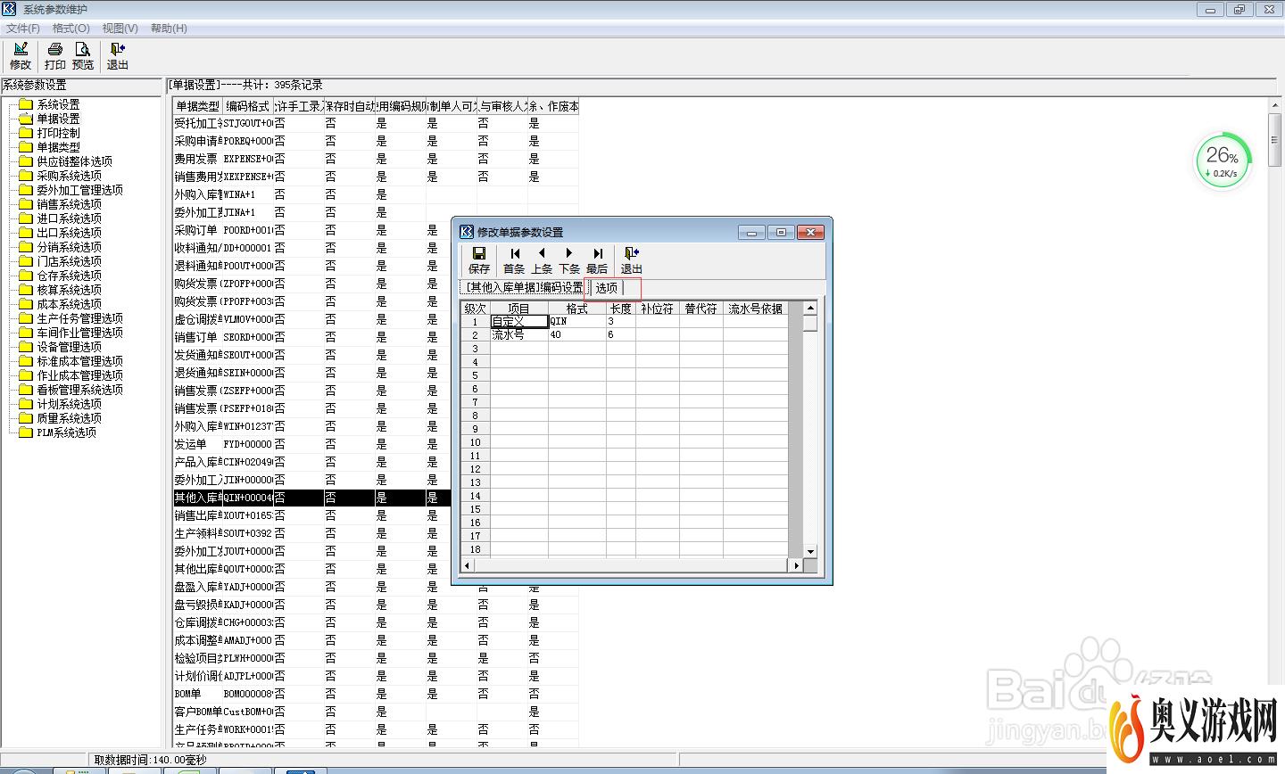Viewport: 1285px width, 774px height.
Task: Select the 发运单 row in list
Action: (x=376, y=444)
